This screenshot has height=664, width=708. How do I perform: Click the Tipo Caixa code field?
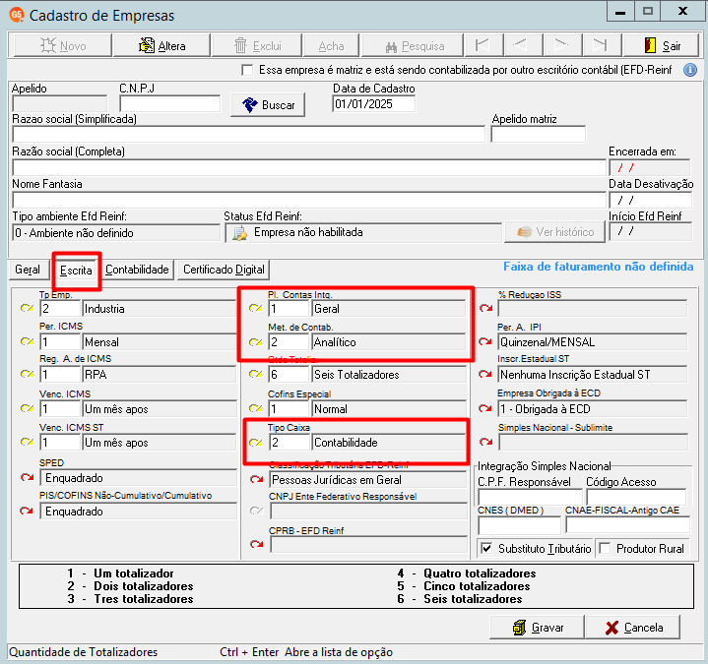(290, 443)
